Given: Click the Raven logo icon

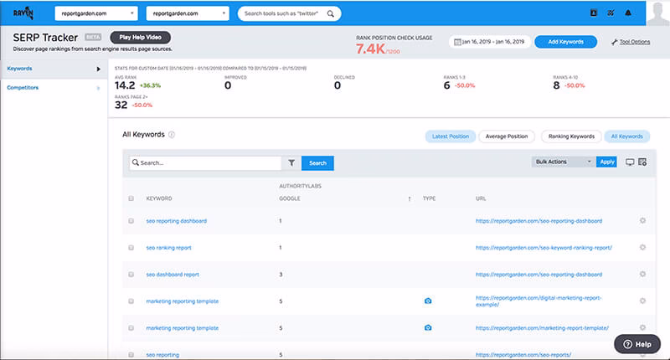Looking at the screenshot, I should click(x=22, y=13).
